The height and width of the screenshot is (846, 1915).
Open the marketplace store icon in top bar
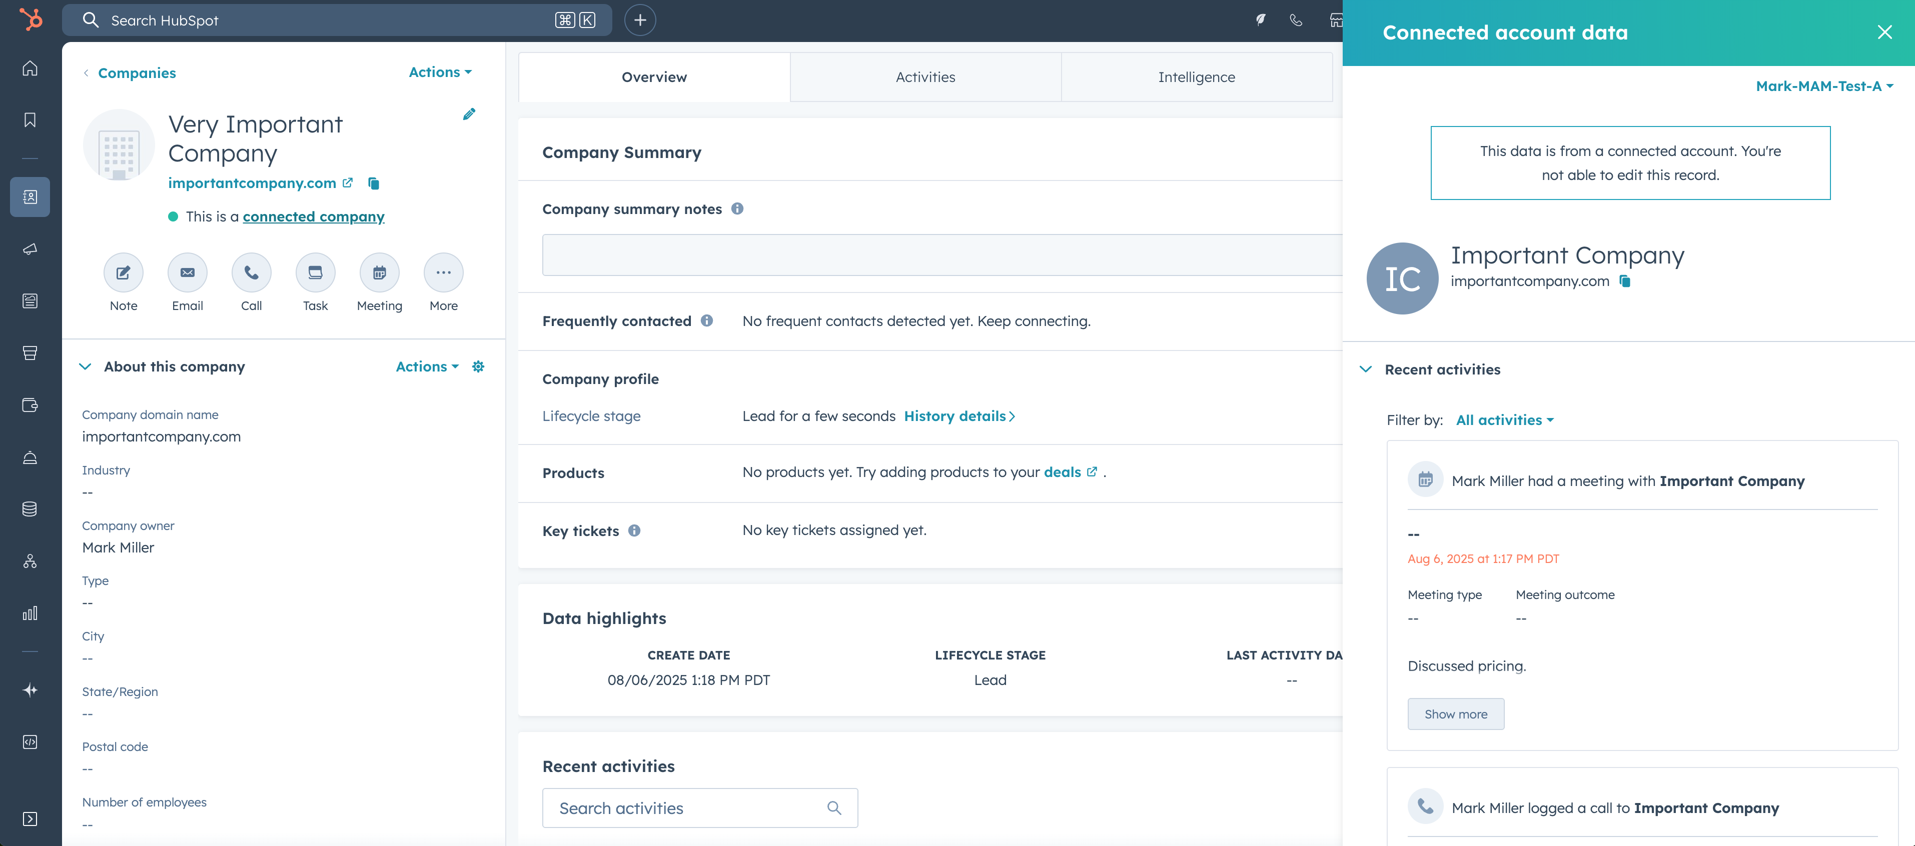coord(1336,20)
